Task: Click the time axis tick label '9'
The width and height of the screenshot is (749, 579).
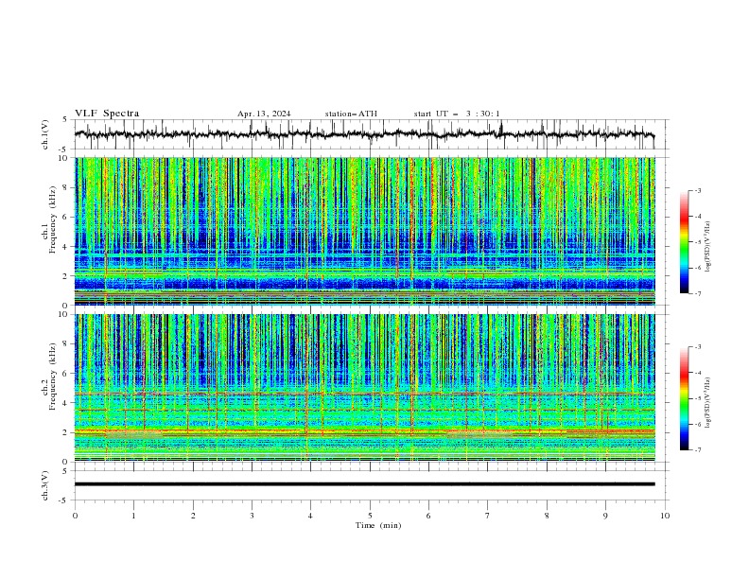Action: (605, 516)
